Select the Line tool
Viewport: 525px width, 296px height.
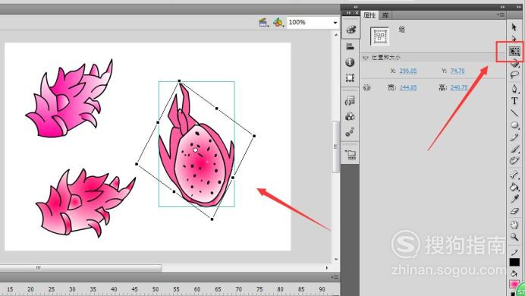click(x=514, y=113)
